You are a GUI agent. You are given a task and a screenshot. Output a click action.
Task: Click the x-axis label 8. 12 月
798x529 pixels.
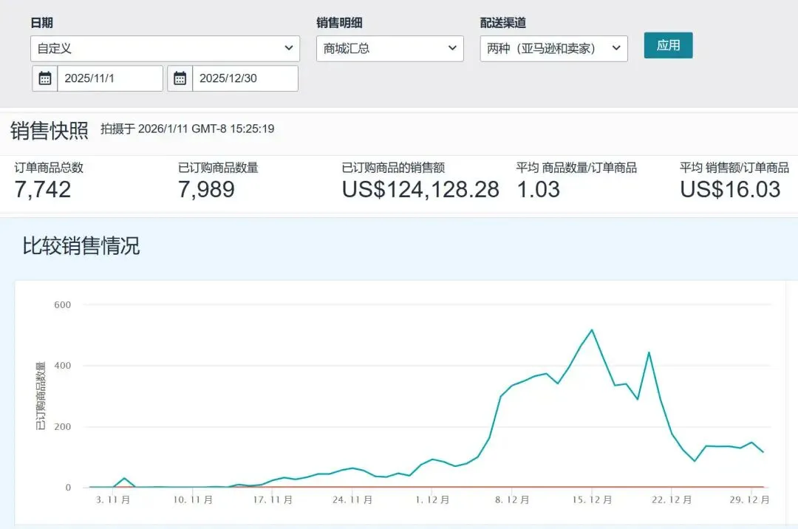click(x=512, y=500)
